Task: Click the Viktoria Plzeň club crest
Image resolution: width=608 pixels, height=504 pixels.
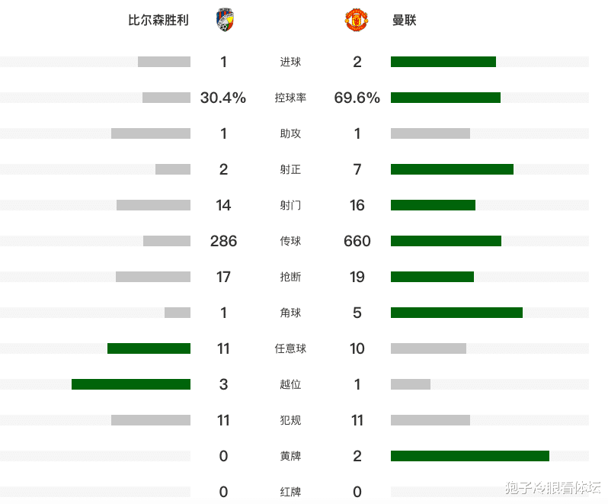Action: 226,20
